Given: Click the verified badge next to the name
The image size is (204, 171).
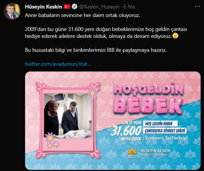Looking at the screenshot, I should [74, 7].
